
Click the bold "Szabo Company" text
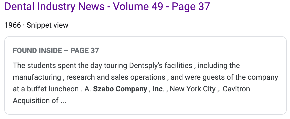point(120,89)
